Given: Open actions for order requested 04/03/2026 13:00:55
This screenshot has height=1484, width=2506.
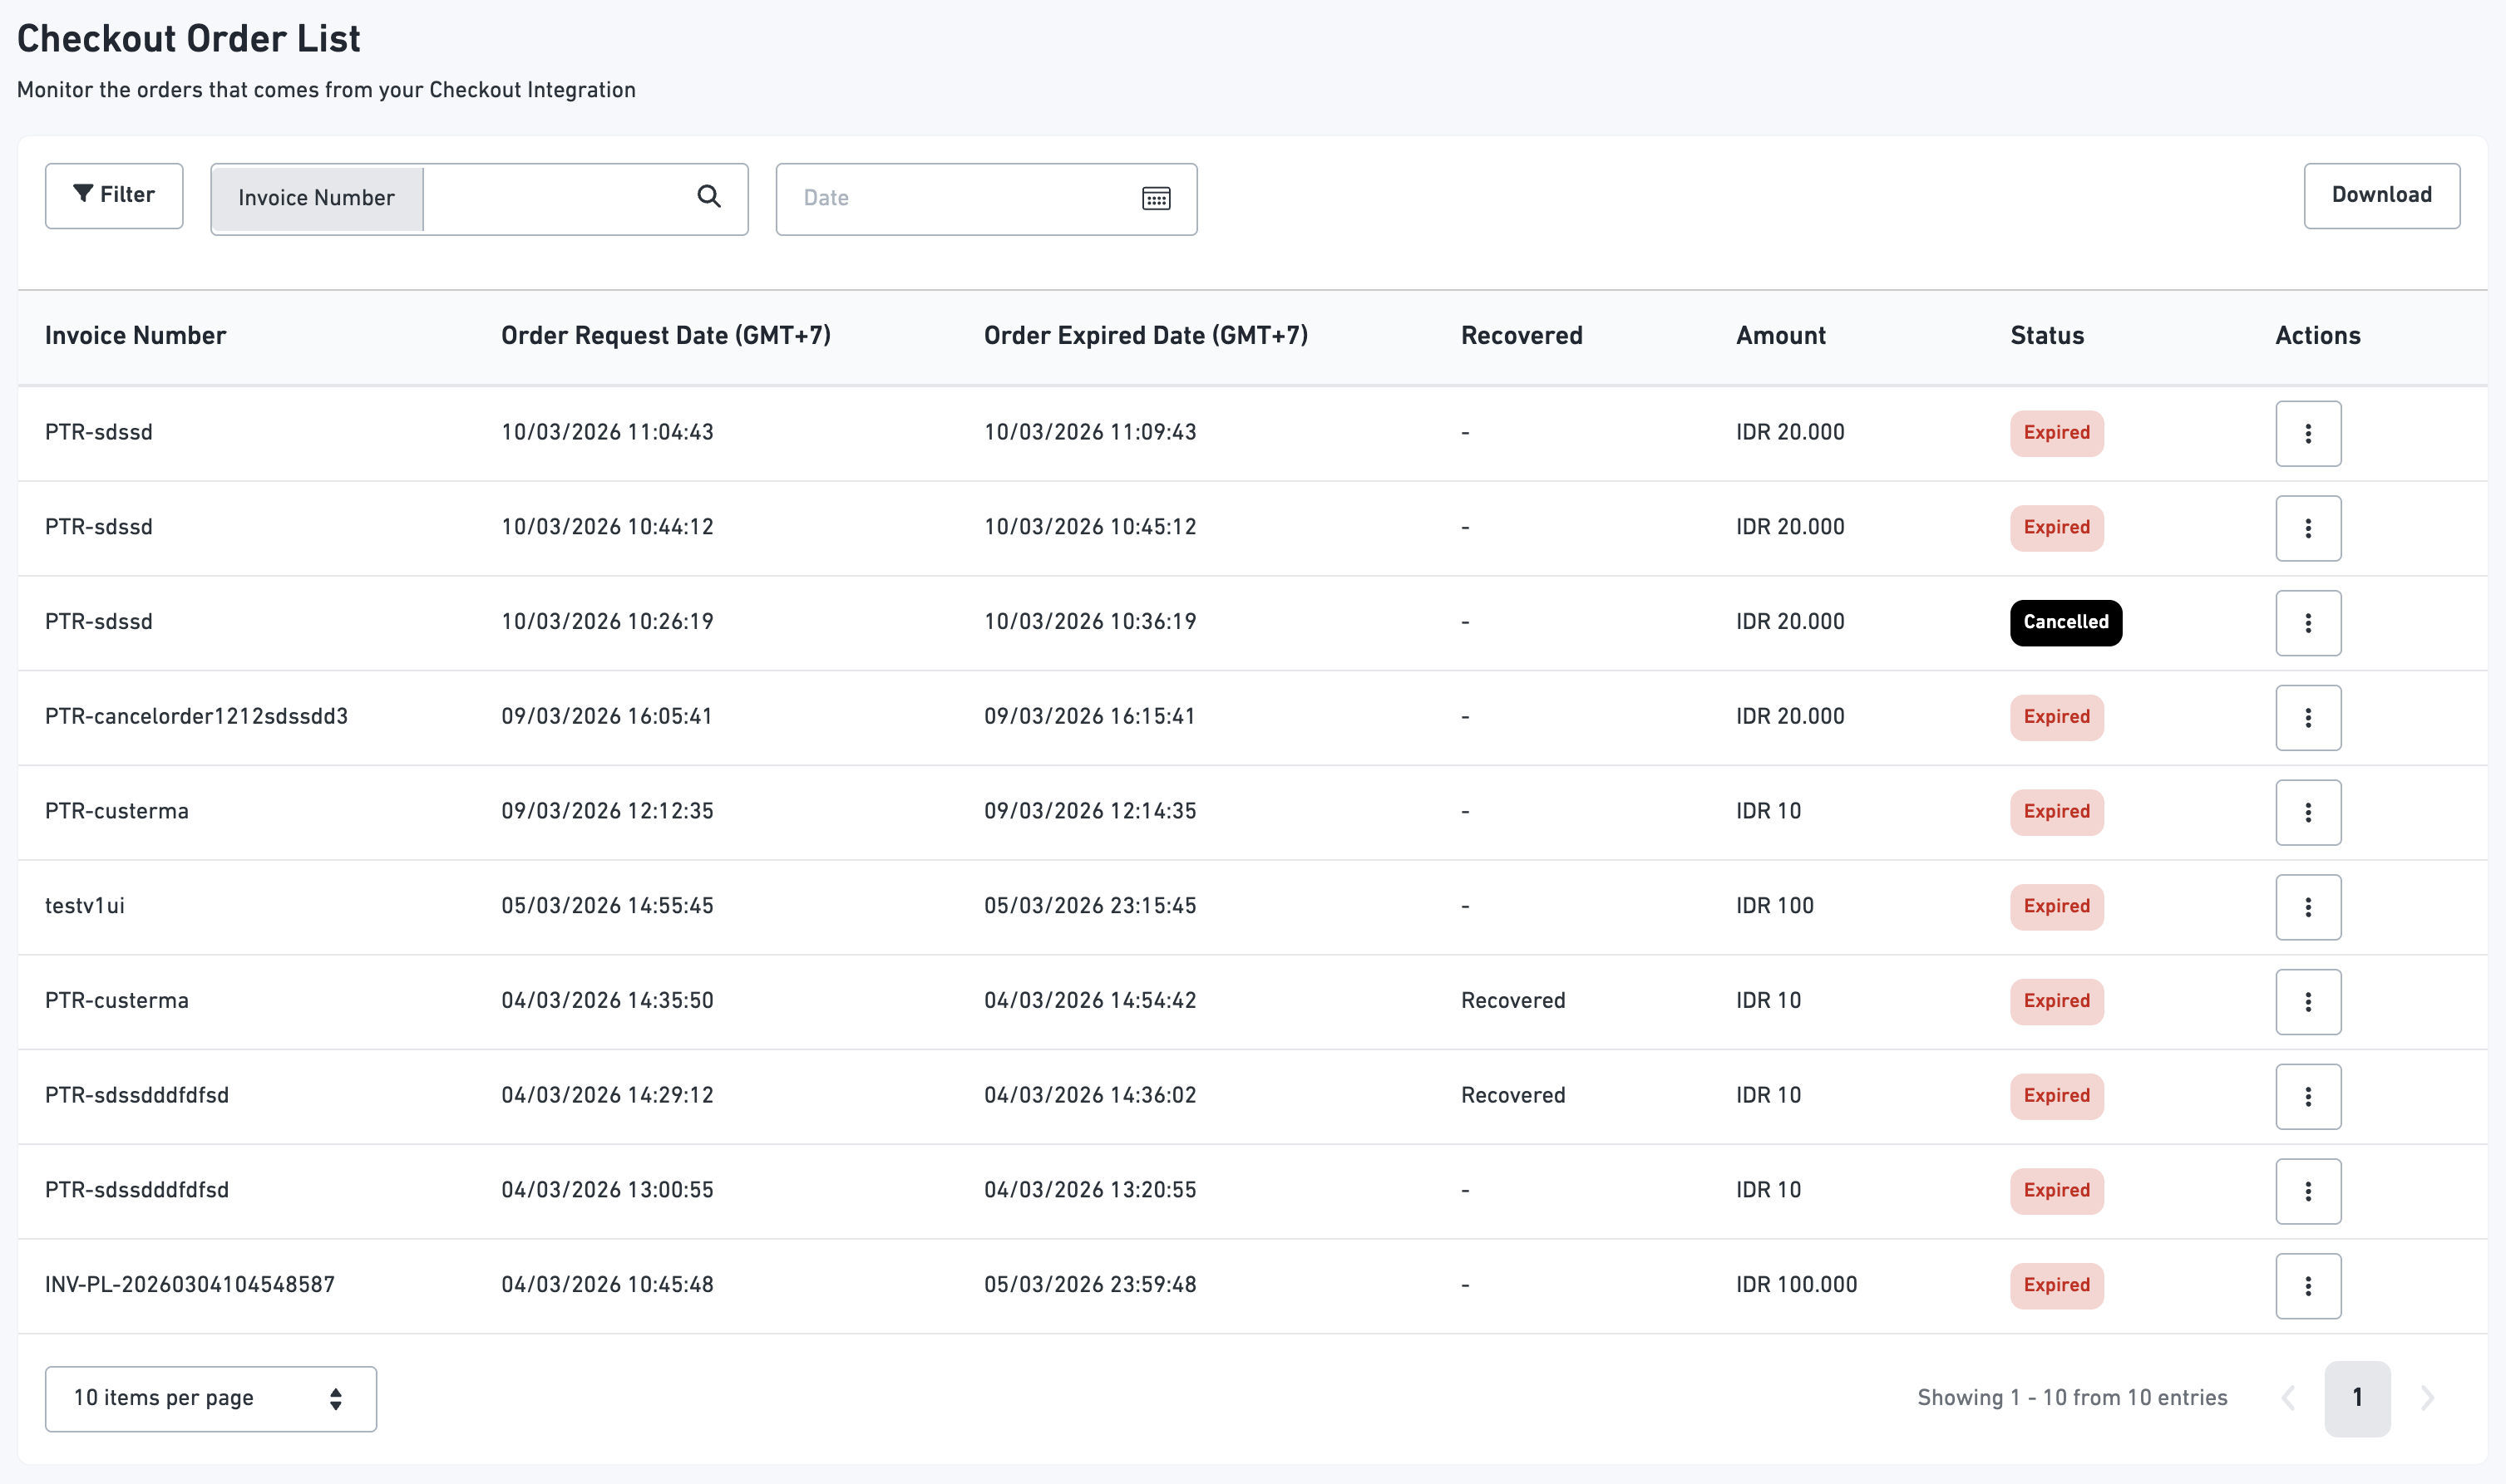Looking at the screenshot, I should (x=2307, y=1190).
